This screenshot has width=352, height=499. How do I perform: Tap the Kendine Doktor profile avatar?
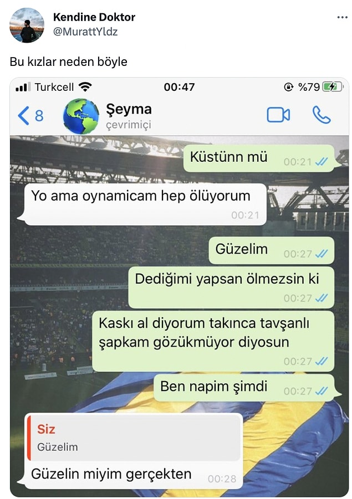(x=27, y=25)
